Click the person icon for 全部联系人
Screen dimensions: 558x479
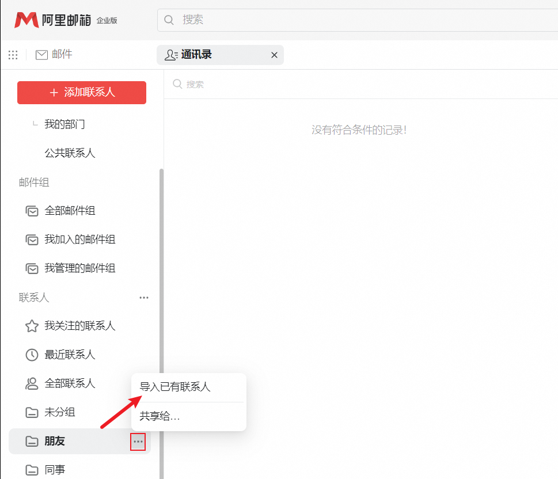pos(32,383)
